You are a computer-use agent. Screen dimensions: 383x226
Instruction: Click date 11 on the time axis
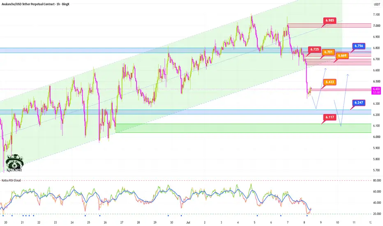(x=354, y=223)
